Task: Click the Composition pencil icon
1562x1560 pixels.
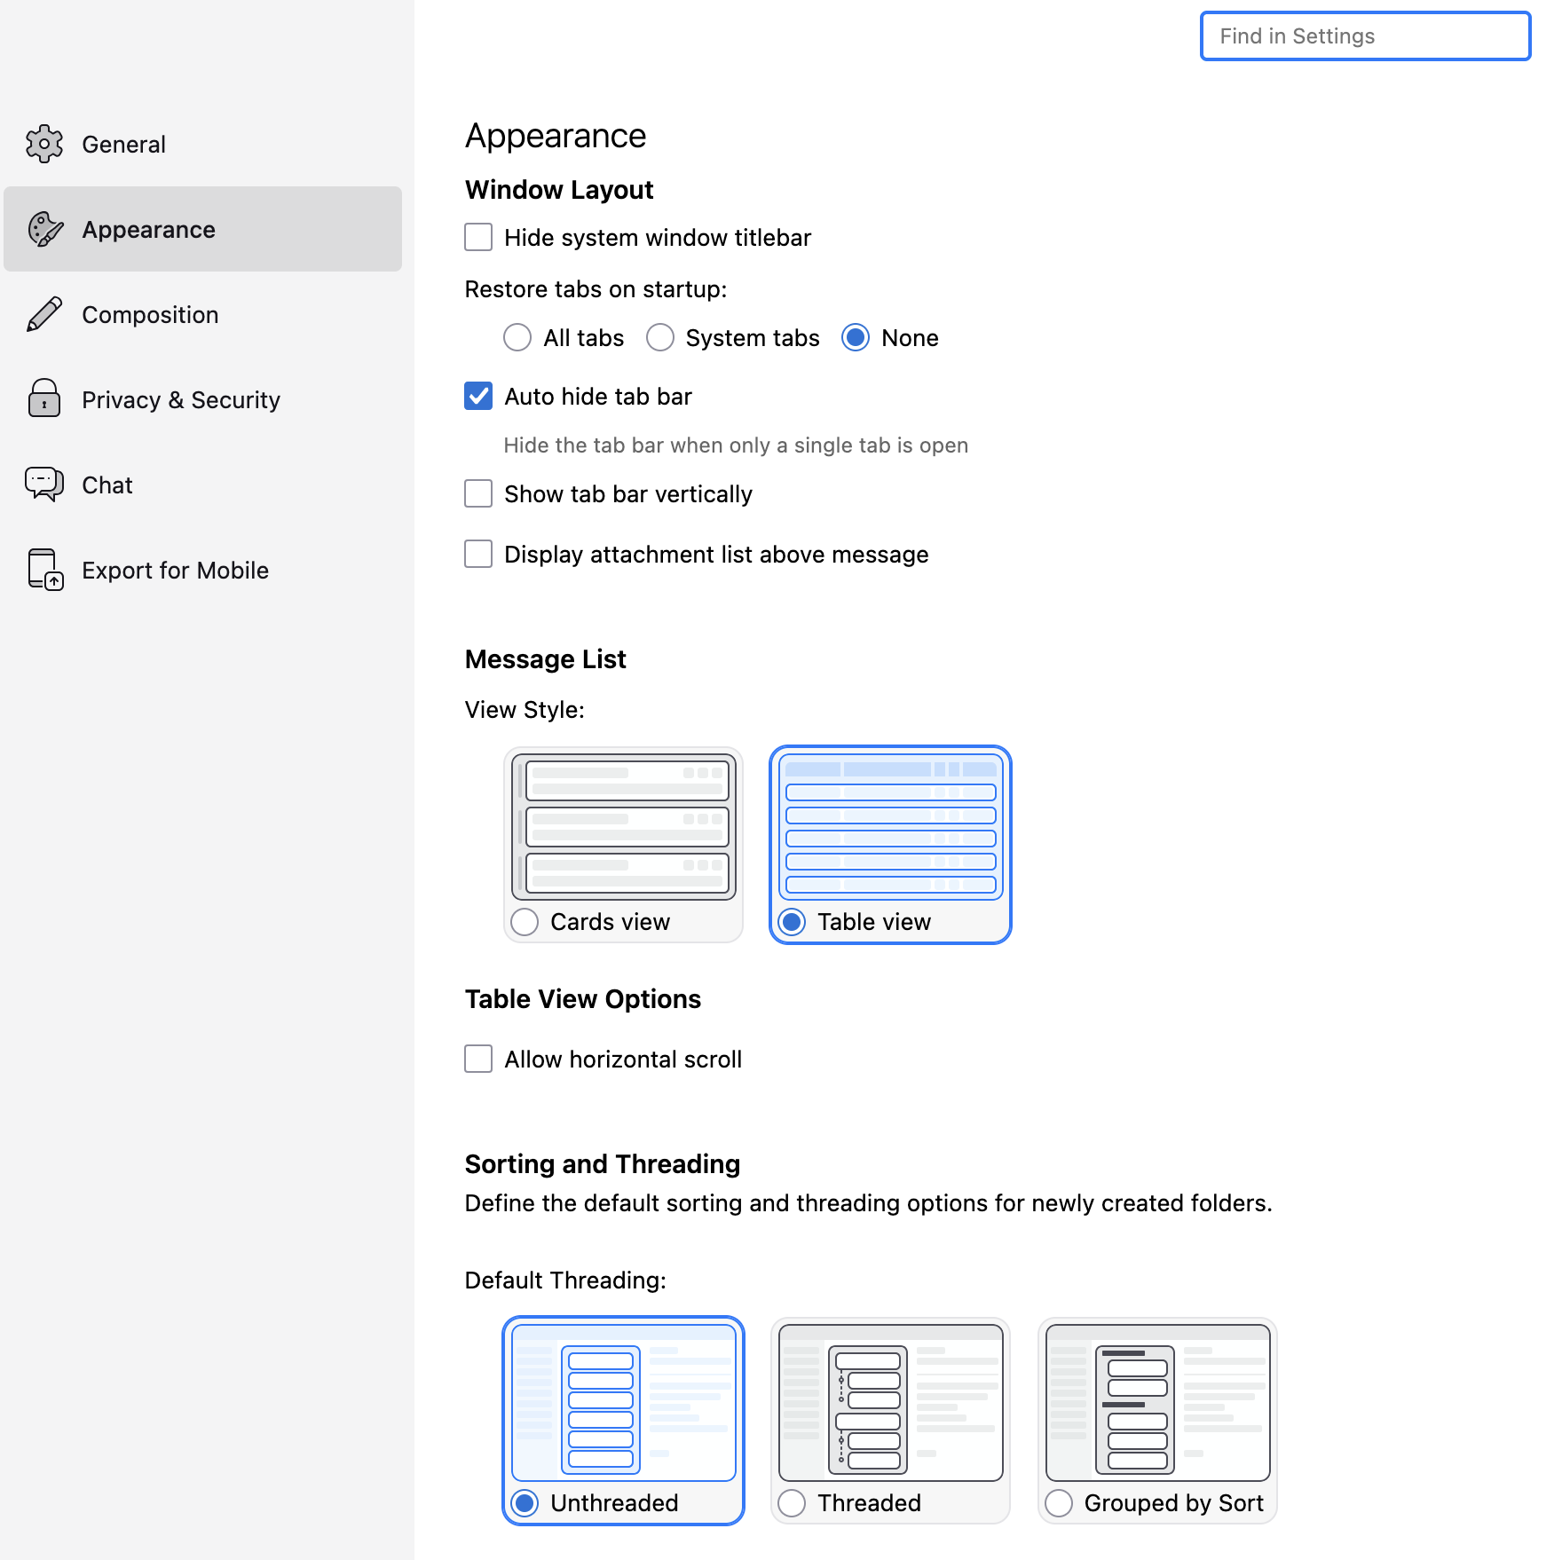Action: [44, 314]
